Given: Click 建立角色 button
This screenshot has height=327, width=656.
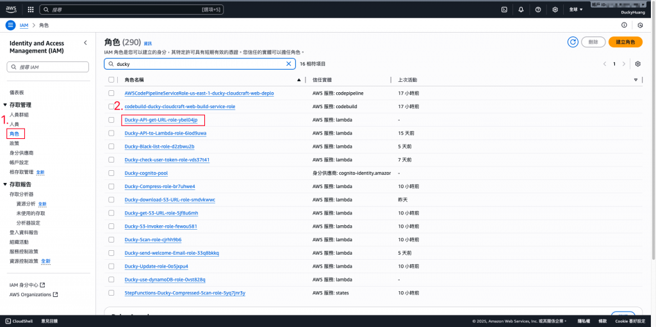Looking at the screenshot, I should click(625, 42).
